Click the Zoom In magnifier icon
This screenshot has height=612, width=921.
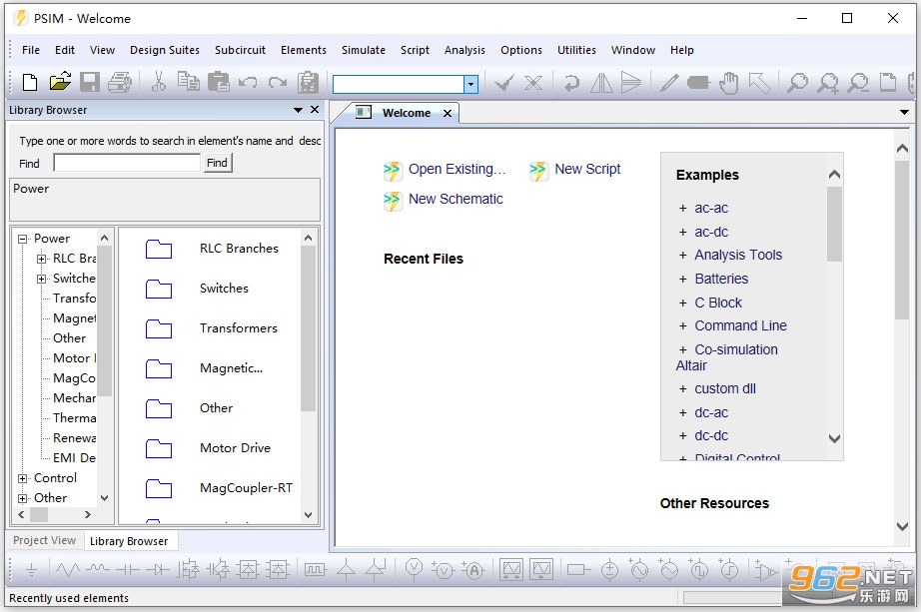[828, 83]
